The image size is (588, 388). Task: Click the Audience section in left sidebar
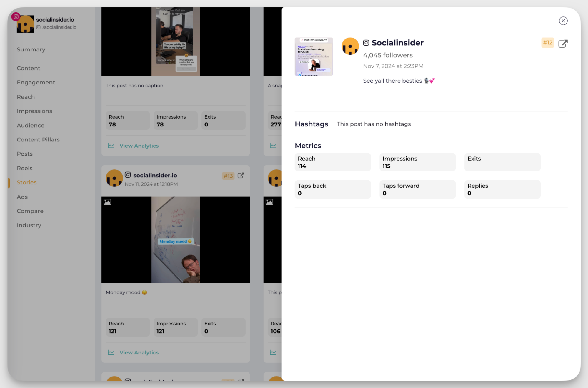click(x=30, y=125)
